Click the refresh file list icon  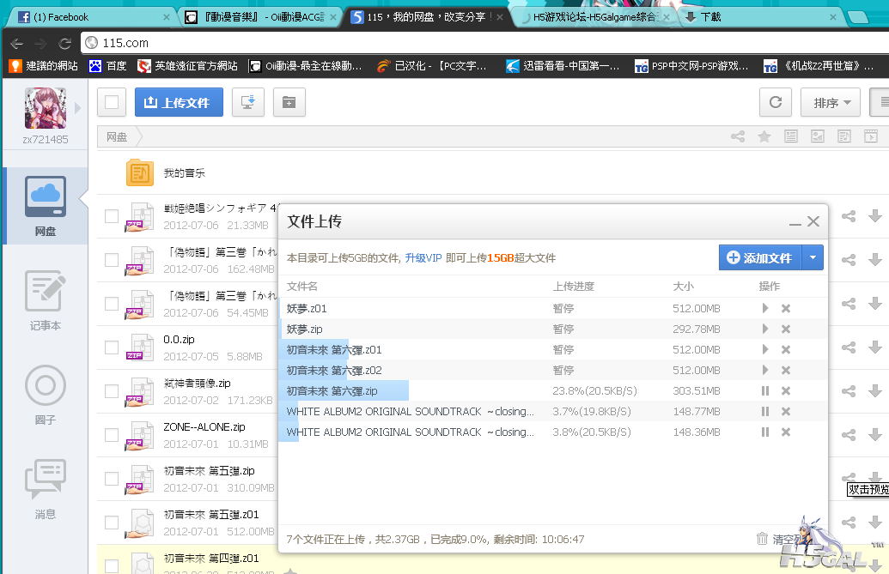[x=776, y=102]
